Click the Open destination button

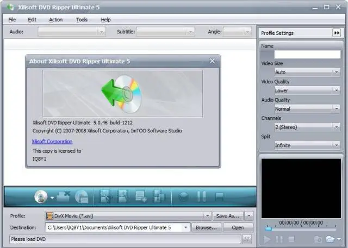tap(238, 227)
